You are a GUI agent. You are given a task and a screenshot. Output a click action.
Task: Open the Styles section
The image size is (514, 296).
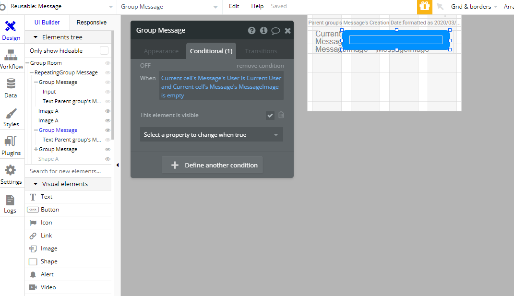click(11, 117)
